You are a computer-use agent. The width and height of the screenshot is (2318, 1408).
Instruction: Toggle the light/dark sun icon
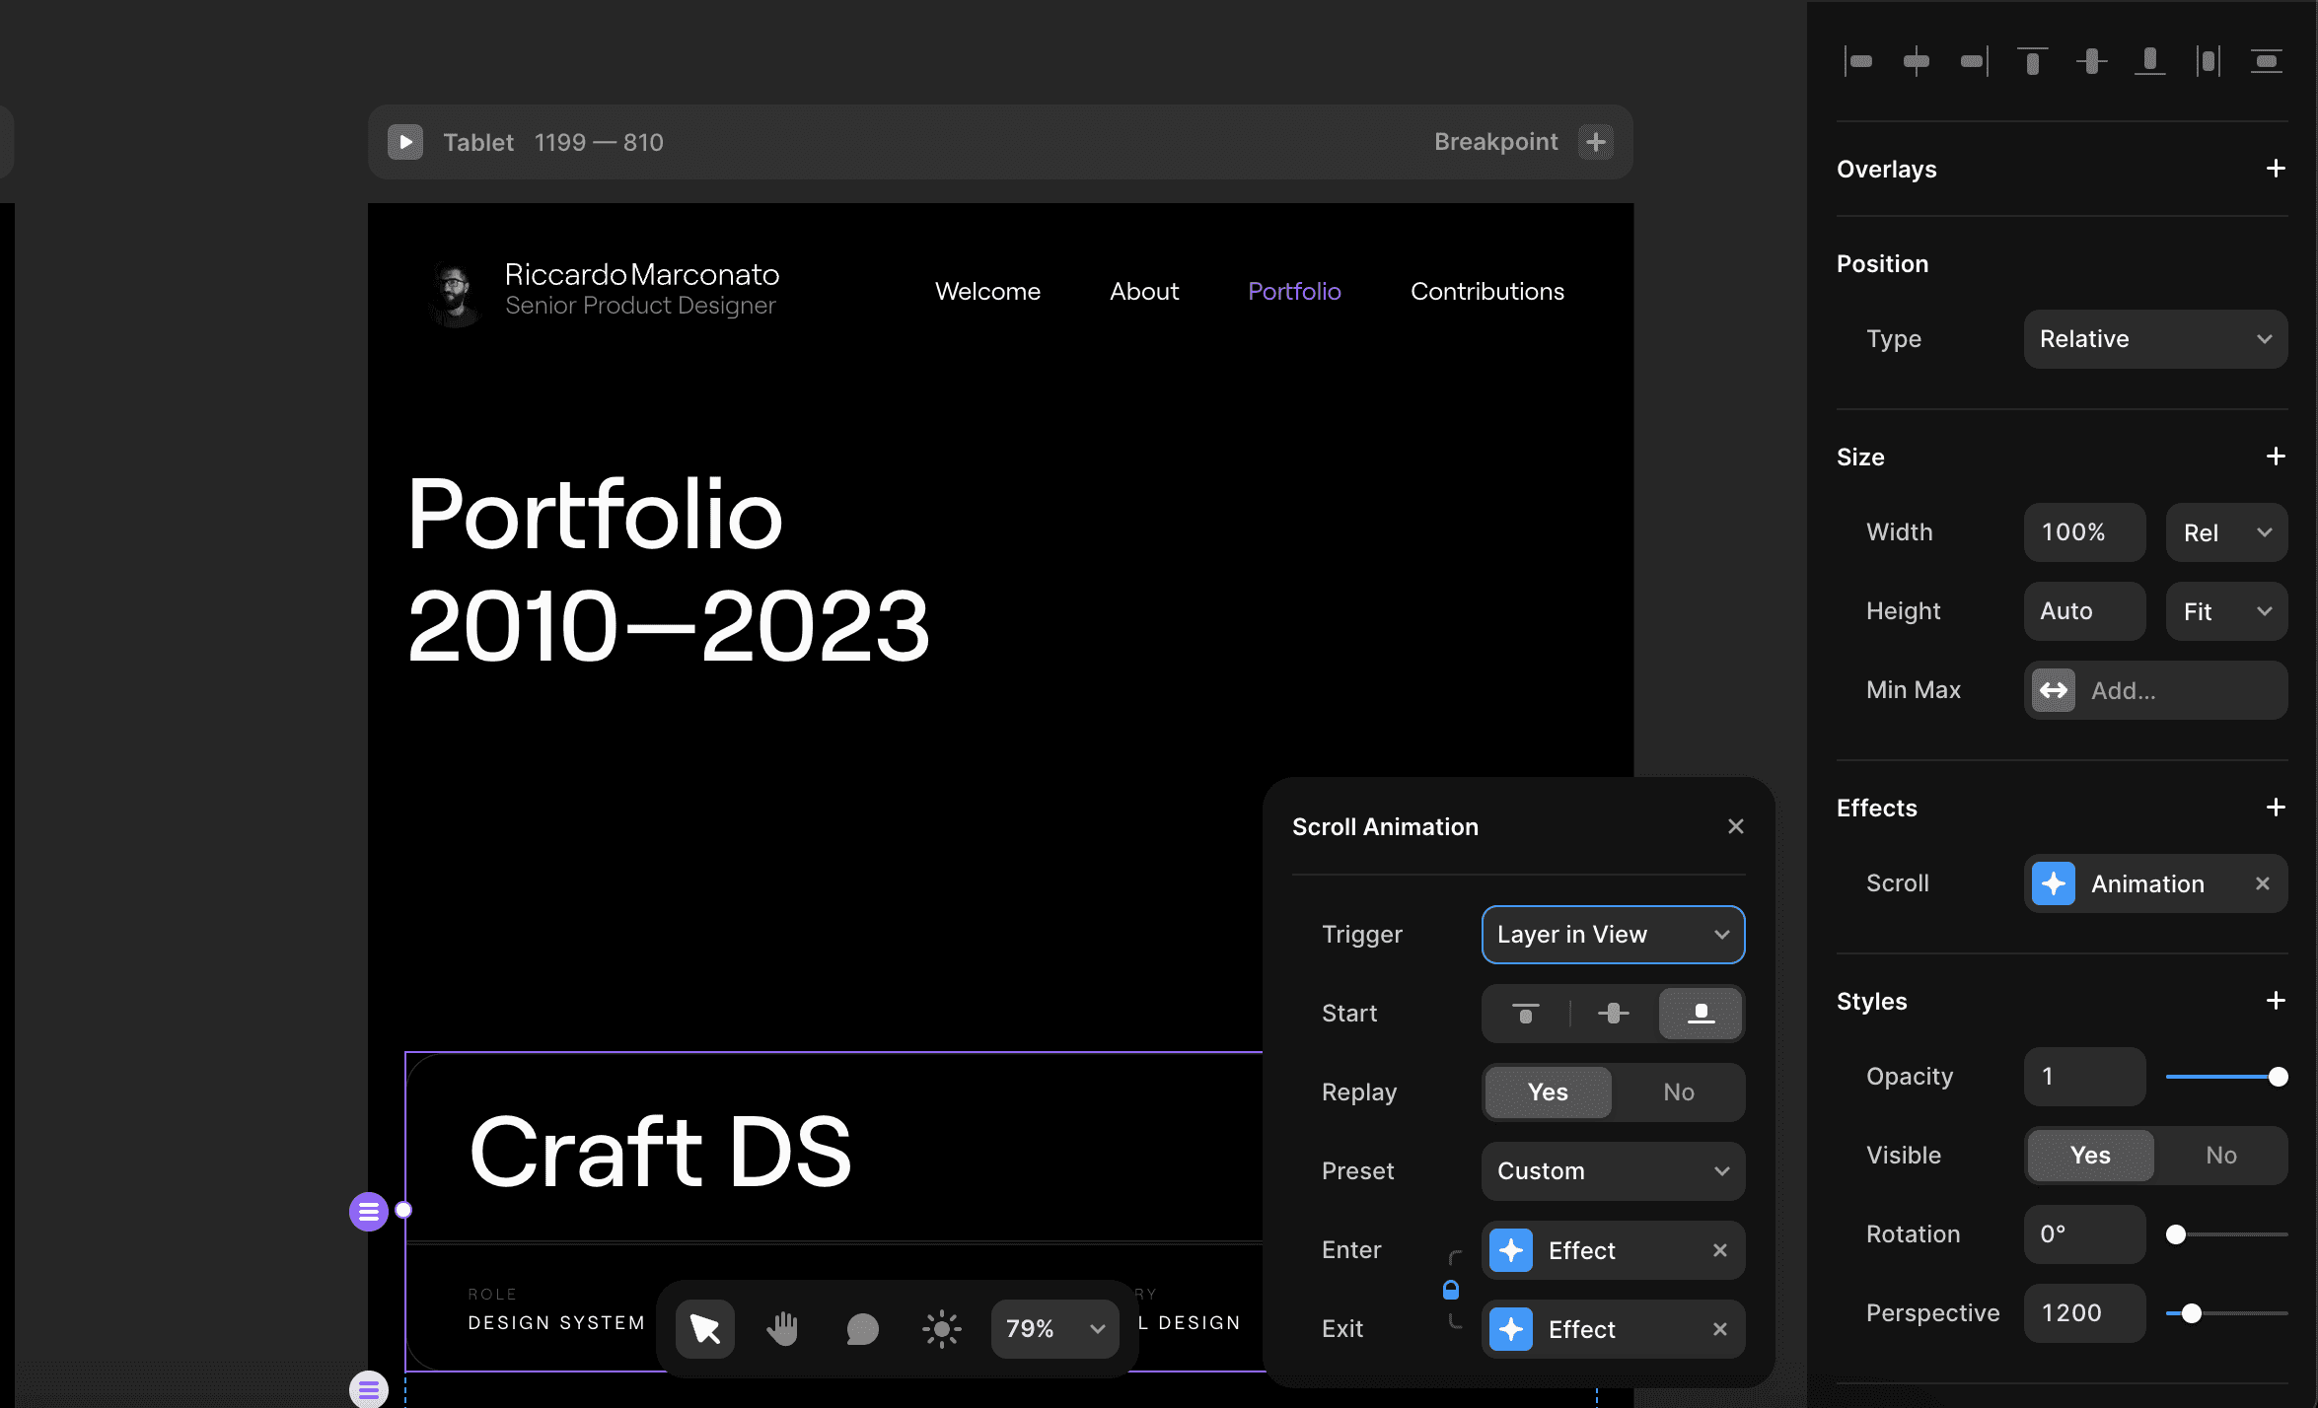point(941,1328)
